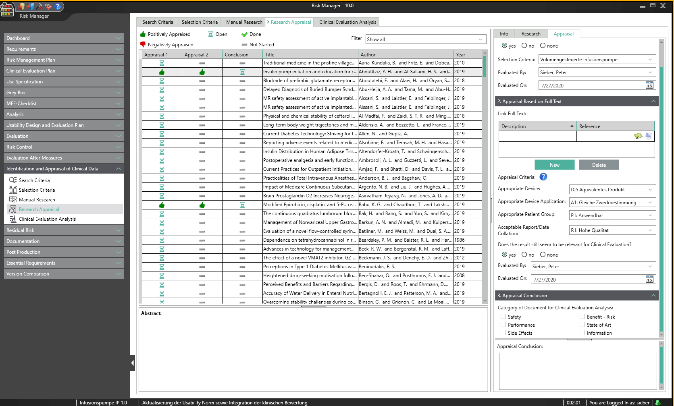
Task: Open the Research tab in right panel
Action: 530,34
